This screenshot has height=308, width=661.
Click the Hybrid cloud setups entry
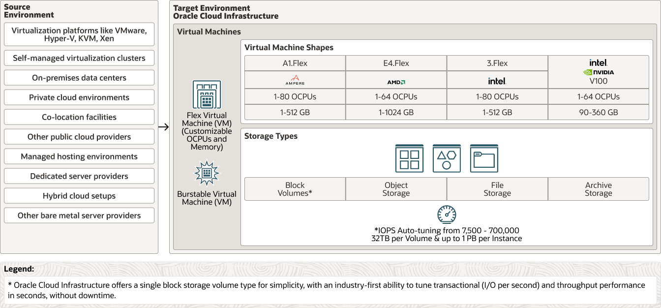79,195
